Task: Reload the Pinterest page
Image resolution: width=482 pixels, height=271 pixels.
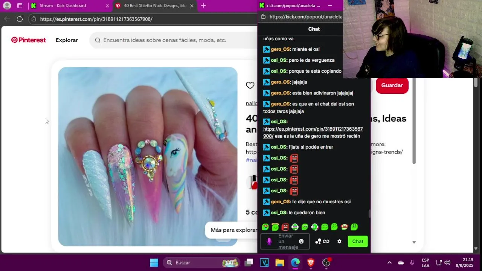Action: click(x=20, y=19)
